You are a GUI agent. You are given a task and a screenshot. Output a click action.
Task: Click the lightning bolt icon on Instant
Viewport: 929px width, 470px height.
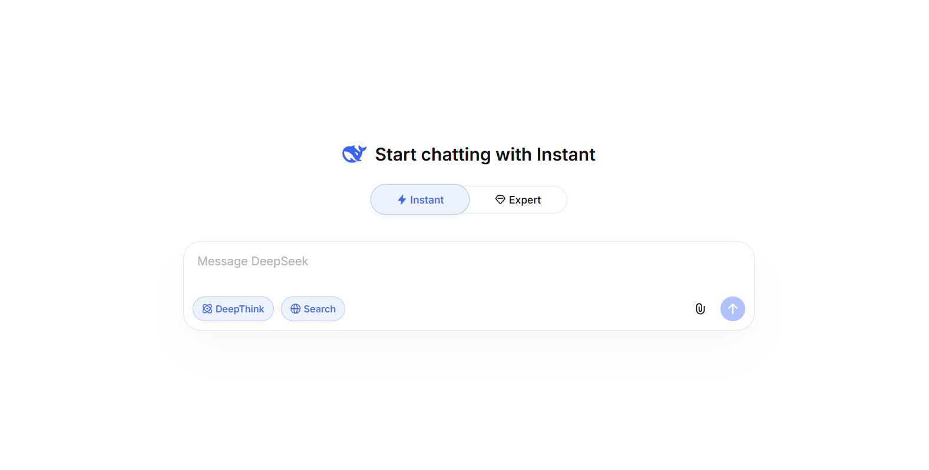click(402, 200)
